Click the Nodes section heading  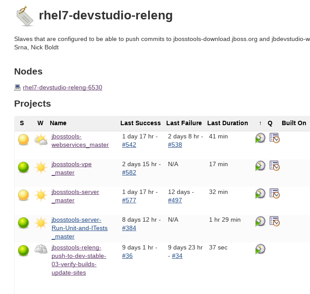tap(28, 71)
